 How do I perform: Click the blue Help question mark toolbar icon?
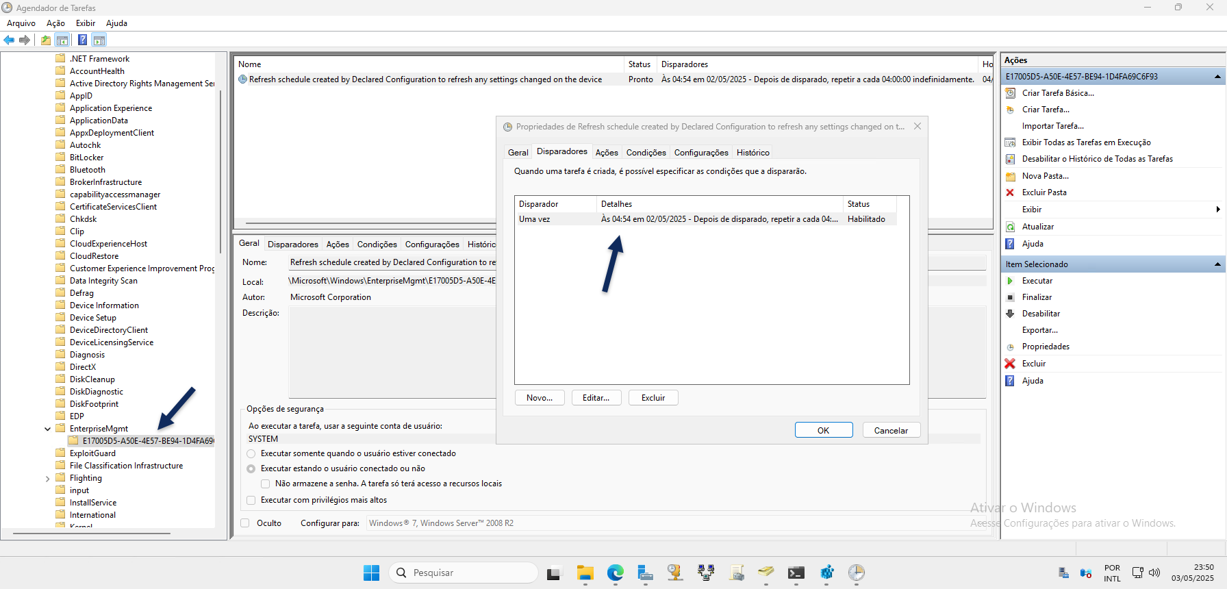coord(82,40)
